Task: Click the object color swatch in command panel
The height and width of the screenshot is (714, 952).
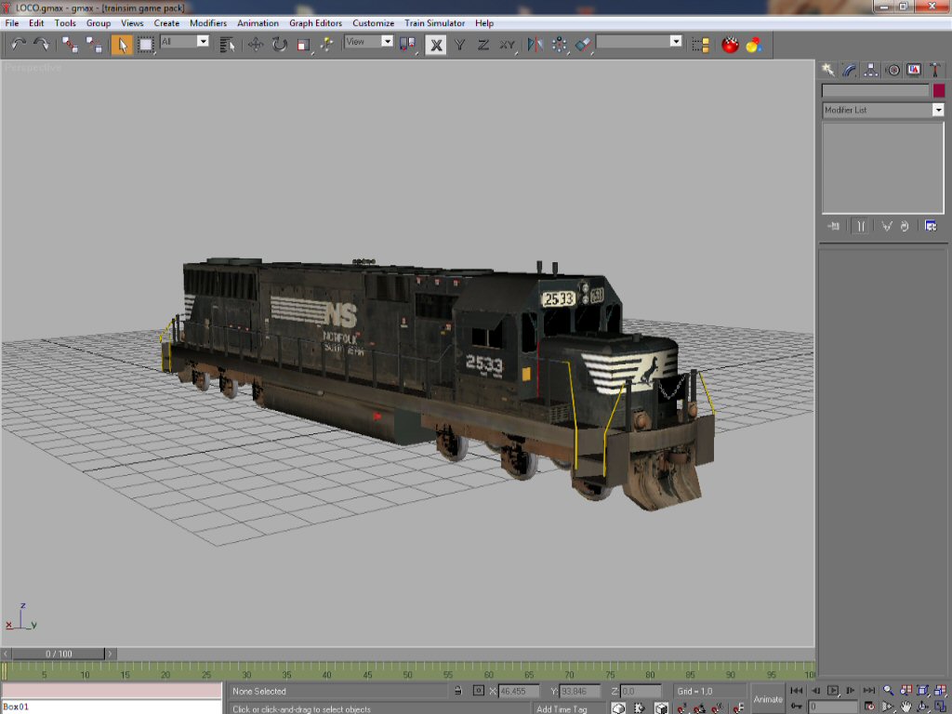Action: pyautogui.click(x=939, y=90)
